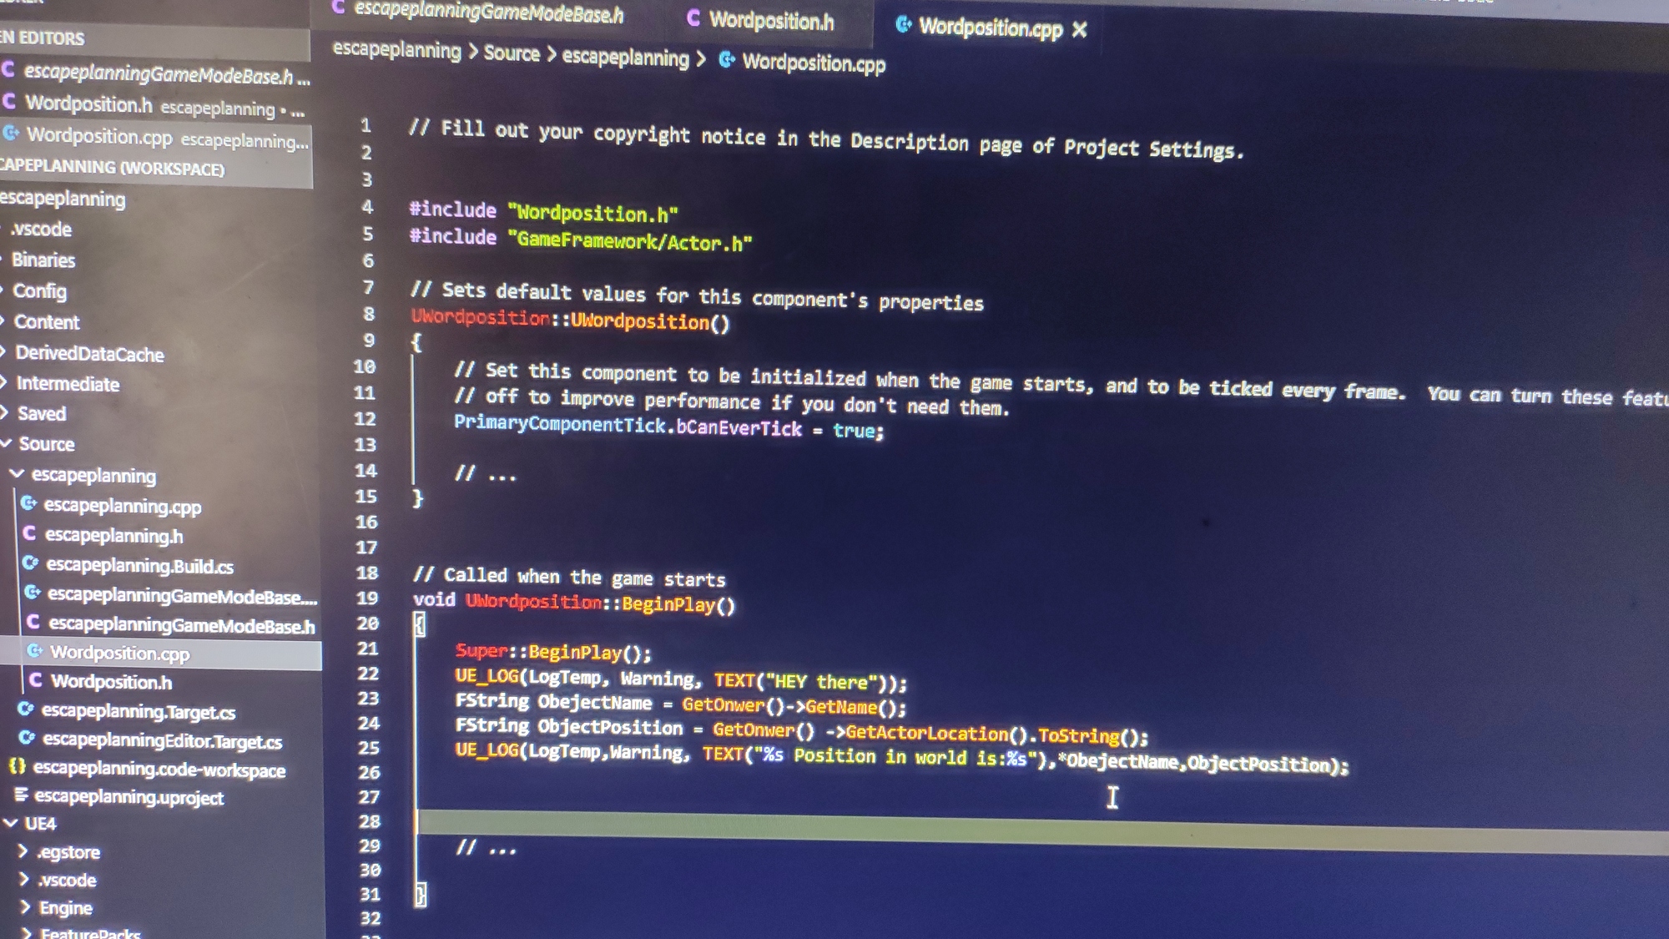Click "bCanEverTick" on line 12
1669x939 pixels.
(x=739, y=427)
